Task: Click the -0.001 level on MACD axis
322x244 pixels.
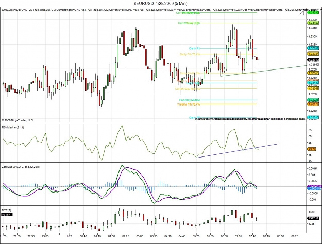Action: point(312,199)
